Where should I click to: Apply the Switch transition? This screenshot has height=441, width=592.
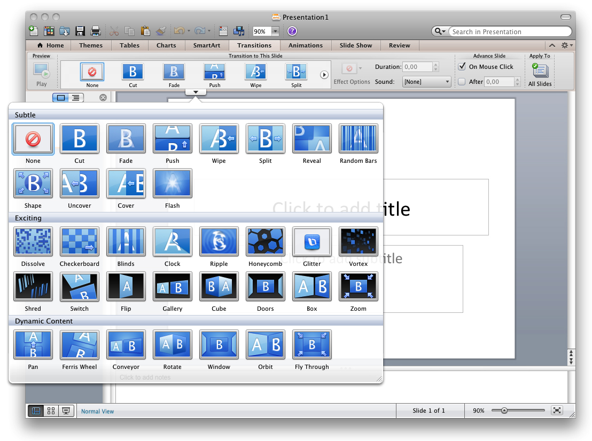click(x=79, y=286)
